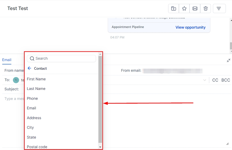Click the Search field in dropdown

[64, 59]
